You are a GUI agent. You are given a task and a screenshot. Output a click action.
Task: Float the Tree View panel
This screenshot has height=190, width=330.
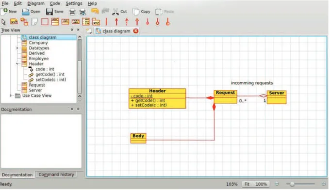tap(72, 30)
